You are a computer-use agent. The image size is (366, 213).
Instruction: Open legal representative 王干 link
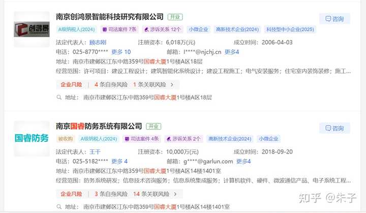(x=95, y=152)
